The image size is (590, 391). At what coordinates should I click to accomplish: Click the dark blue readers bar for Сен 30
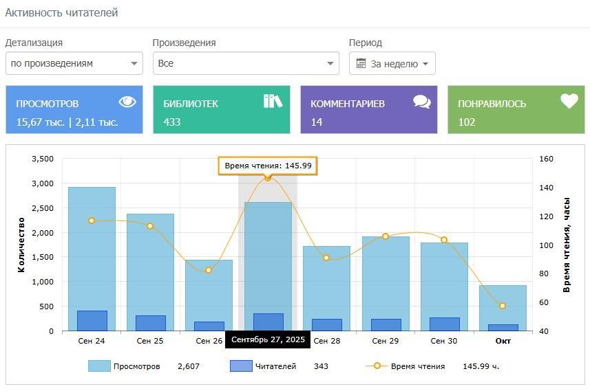[x=444, y=324]
